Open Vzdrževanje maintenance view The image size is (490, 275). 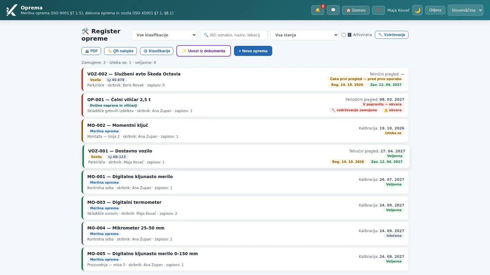click(x=392, y=35)
